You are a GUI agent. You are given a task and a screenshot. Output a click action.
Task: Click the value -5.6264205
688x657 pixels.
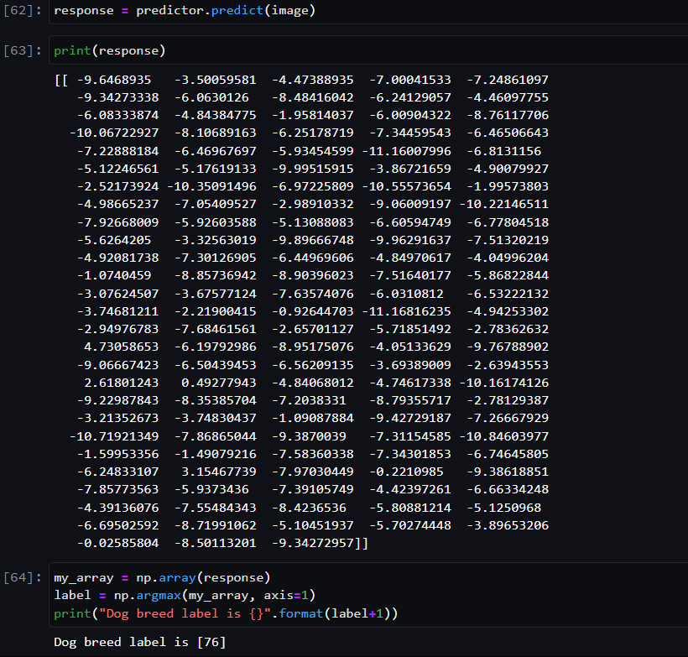pos(113,240)
